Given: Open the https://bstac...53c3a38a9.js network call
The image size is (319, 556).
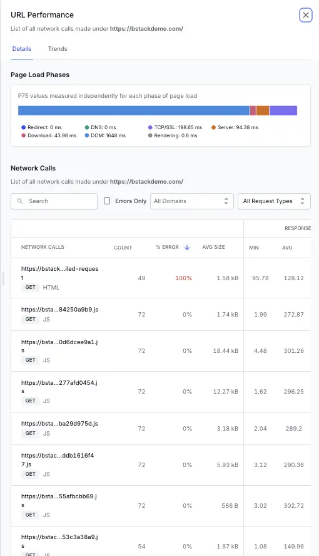Looking at the screenshot, I should click(x=60, y=541).
